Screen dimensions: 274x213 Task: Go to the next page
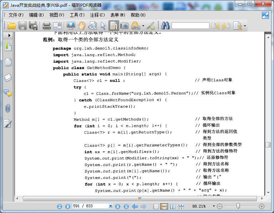pos(118,206)
